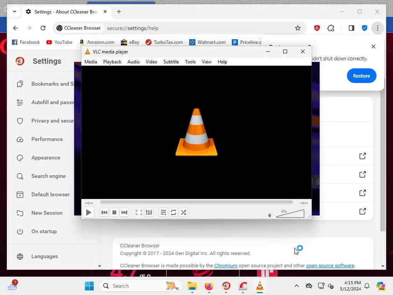Screen dimensions: 393x295
Task: Restore the previous browser session
Action: point(362,76)
